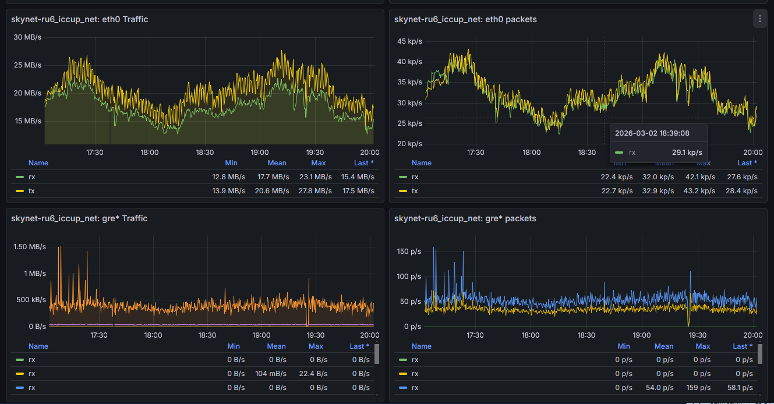Click the 28.4 kp/s tx Last value
Viewport: 774px width, 404px height.
[x=742, y=191]
